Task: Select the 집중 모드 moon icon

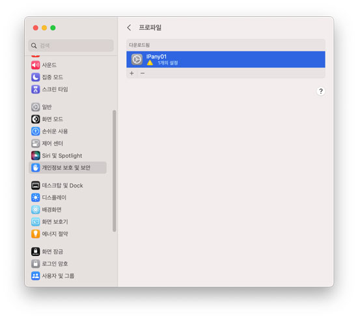Action: (35, 77)
